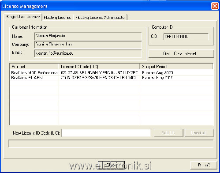
Task: Click the Close button at the bottom
Action: (x=111, y=165)
